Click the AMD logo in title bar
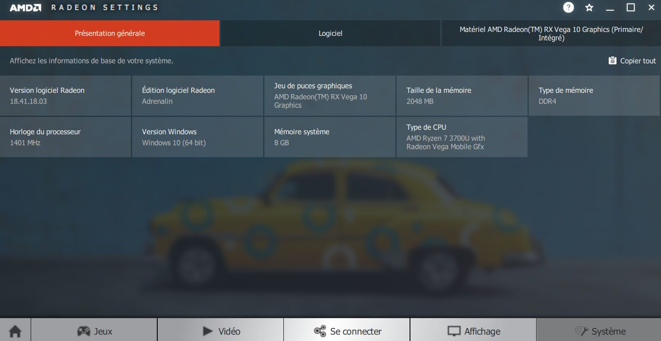The image size is (661, 341). click(25, 7)
